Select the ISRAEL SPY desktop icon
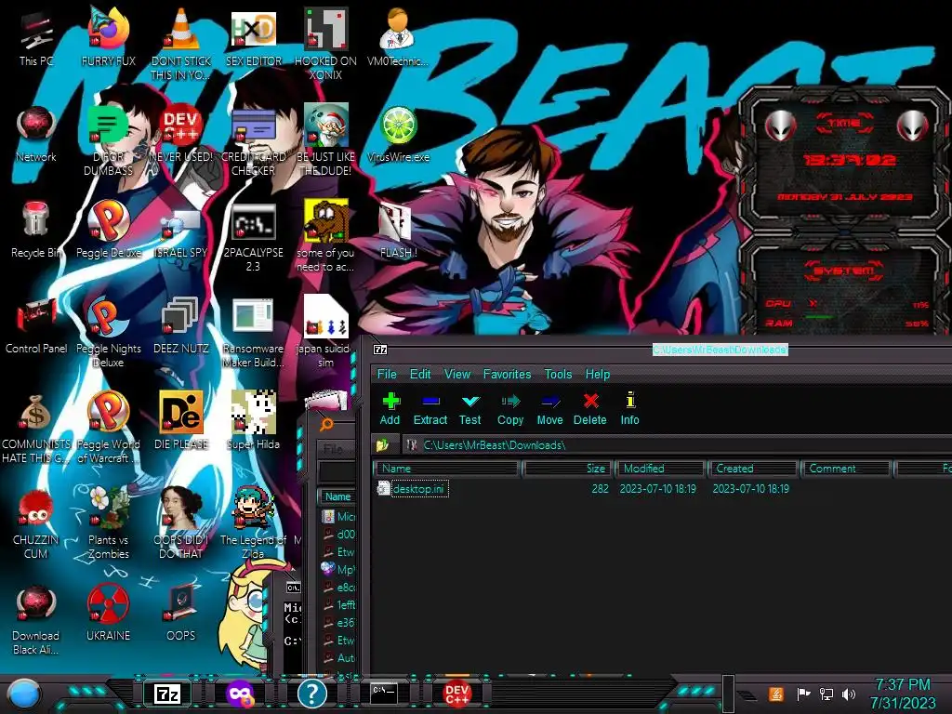 [x=181, y=233]
